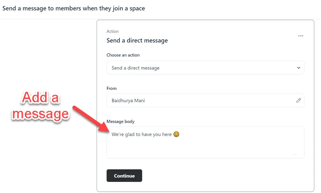Open the three-dot more options menu
321x193 pixels.
(x=301, y=36)
